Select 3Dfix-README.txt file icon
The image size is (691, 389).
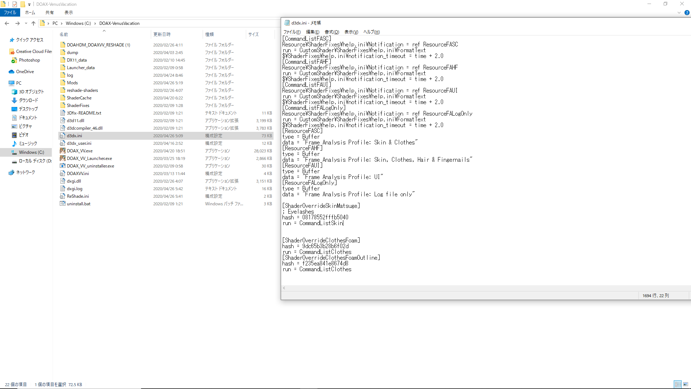[63, 113]
